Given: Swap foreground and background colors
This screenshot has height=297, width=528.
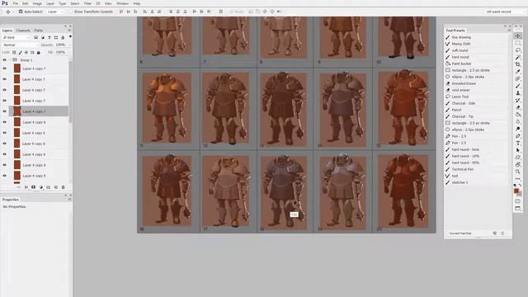Looking at the screenshot, I should (x=521, y=186).
